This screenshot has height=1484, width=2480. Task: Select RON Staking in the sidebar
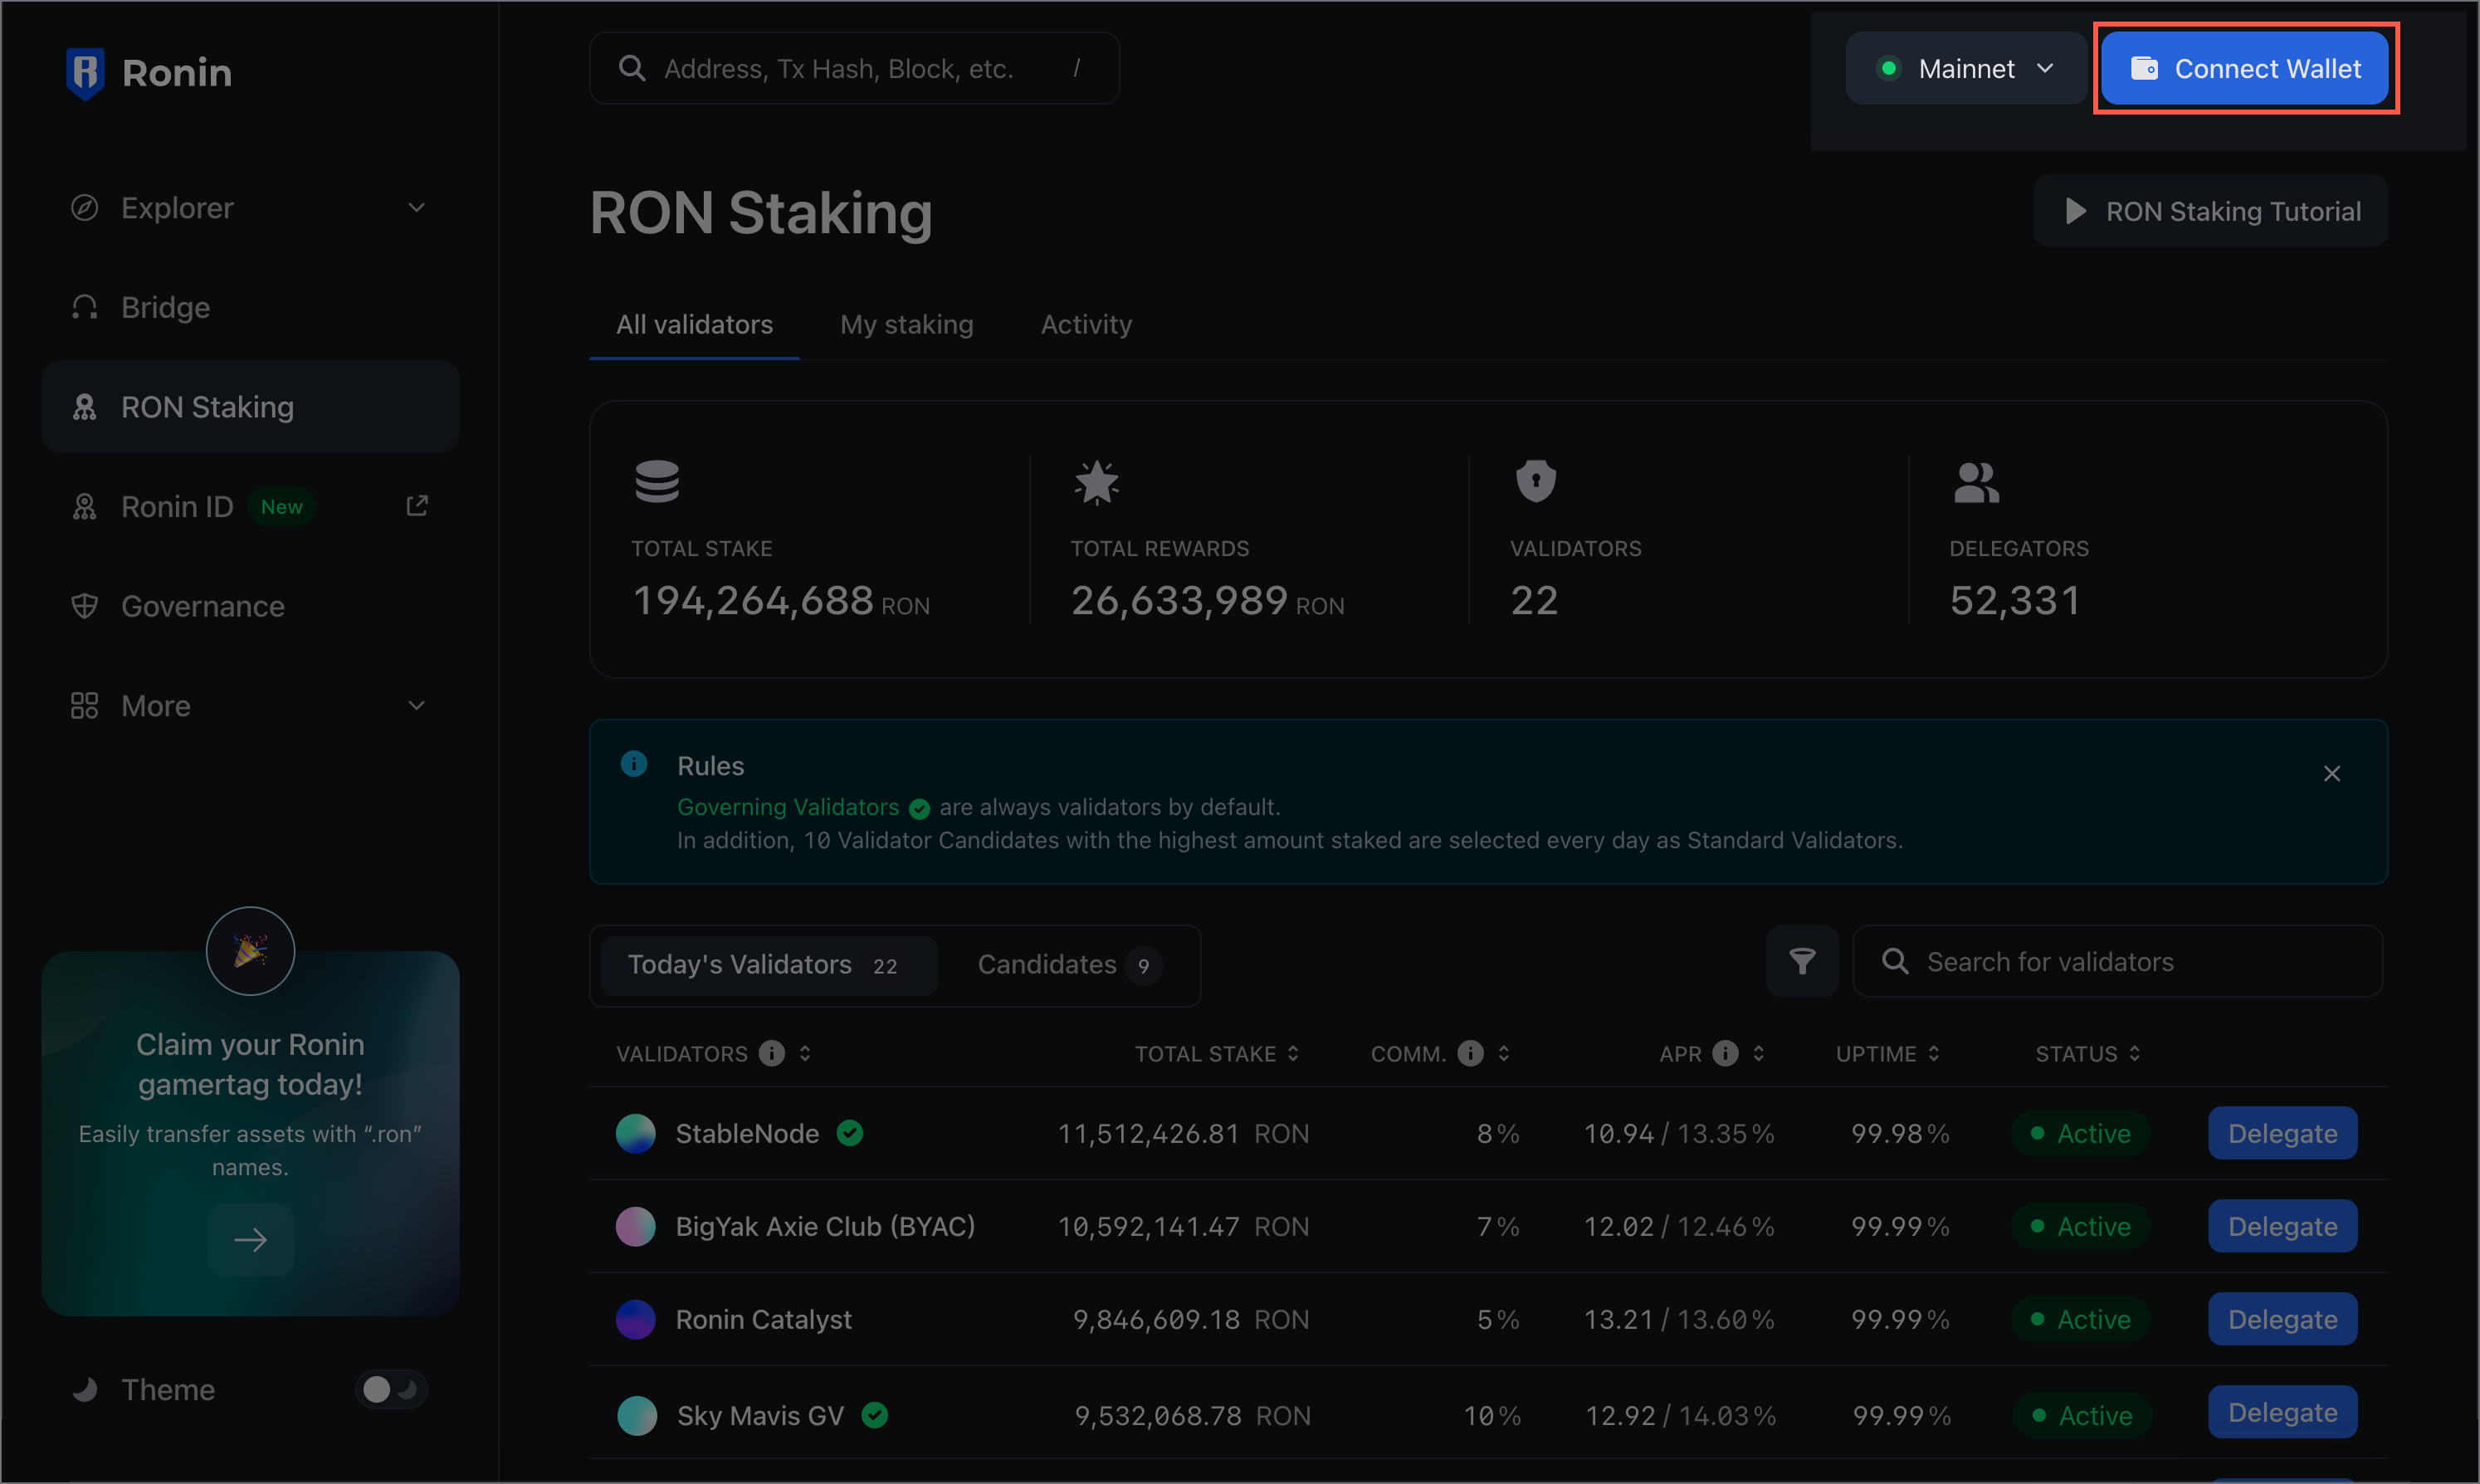pyautogui.click(x=207, y=406)
